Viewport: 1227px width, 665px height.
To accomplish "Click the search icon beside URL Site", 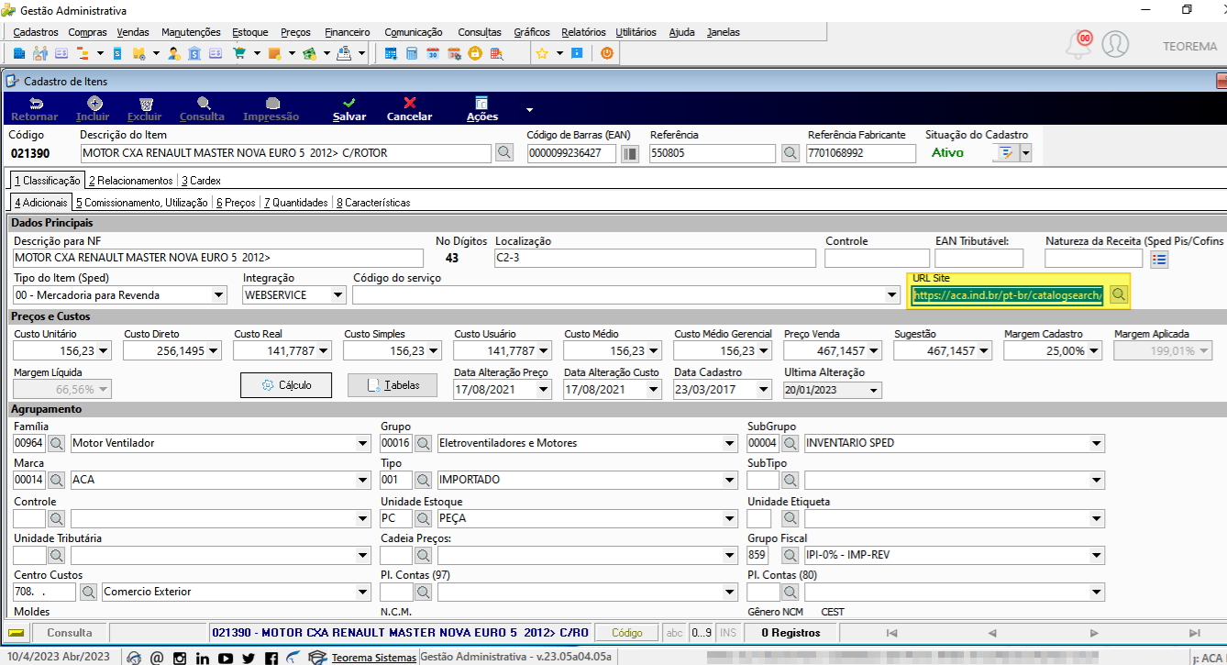I will [x=1119, y=294].
